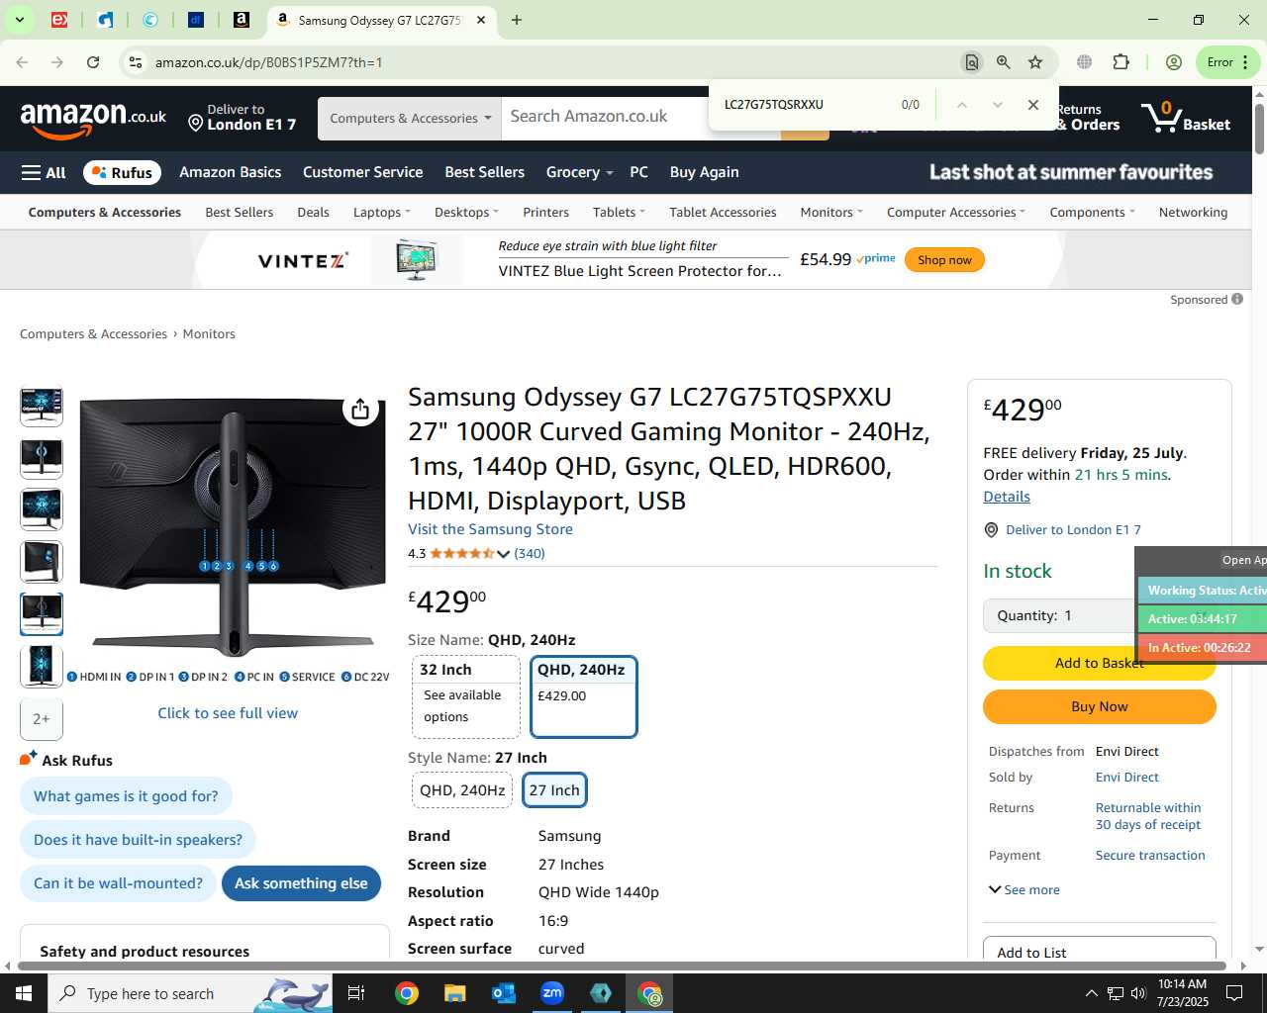Select the QHD, 240Hz style option

pyautogui.click(x=462, y=790)
